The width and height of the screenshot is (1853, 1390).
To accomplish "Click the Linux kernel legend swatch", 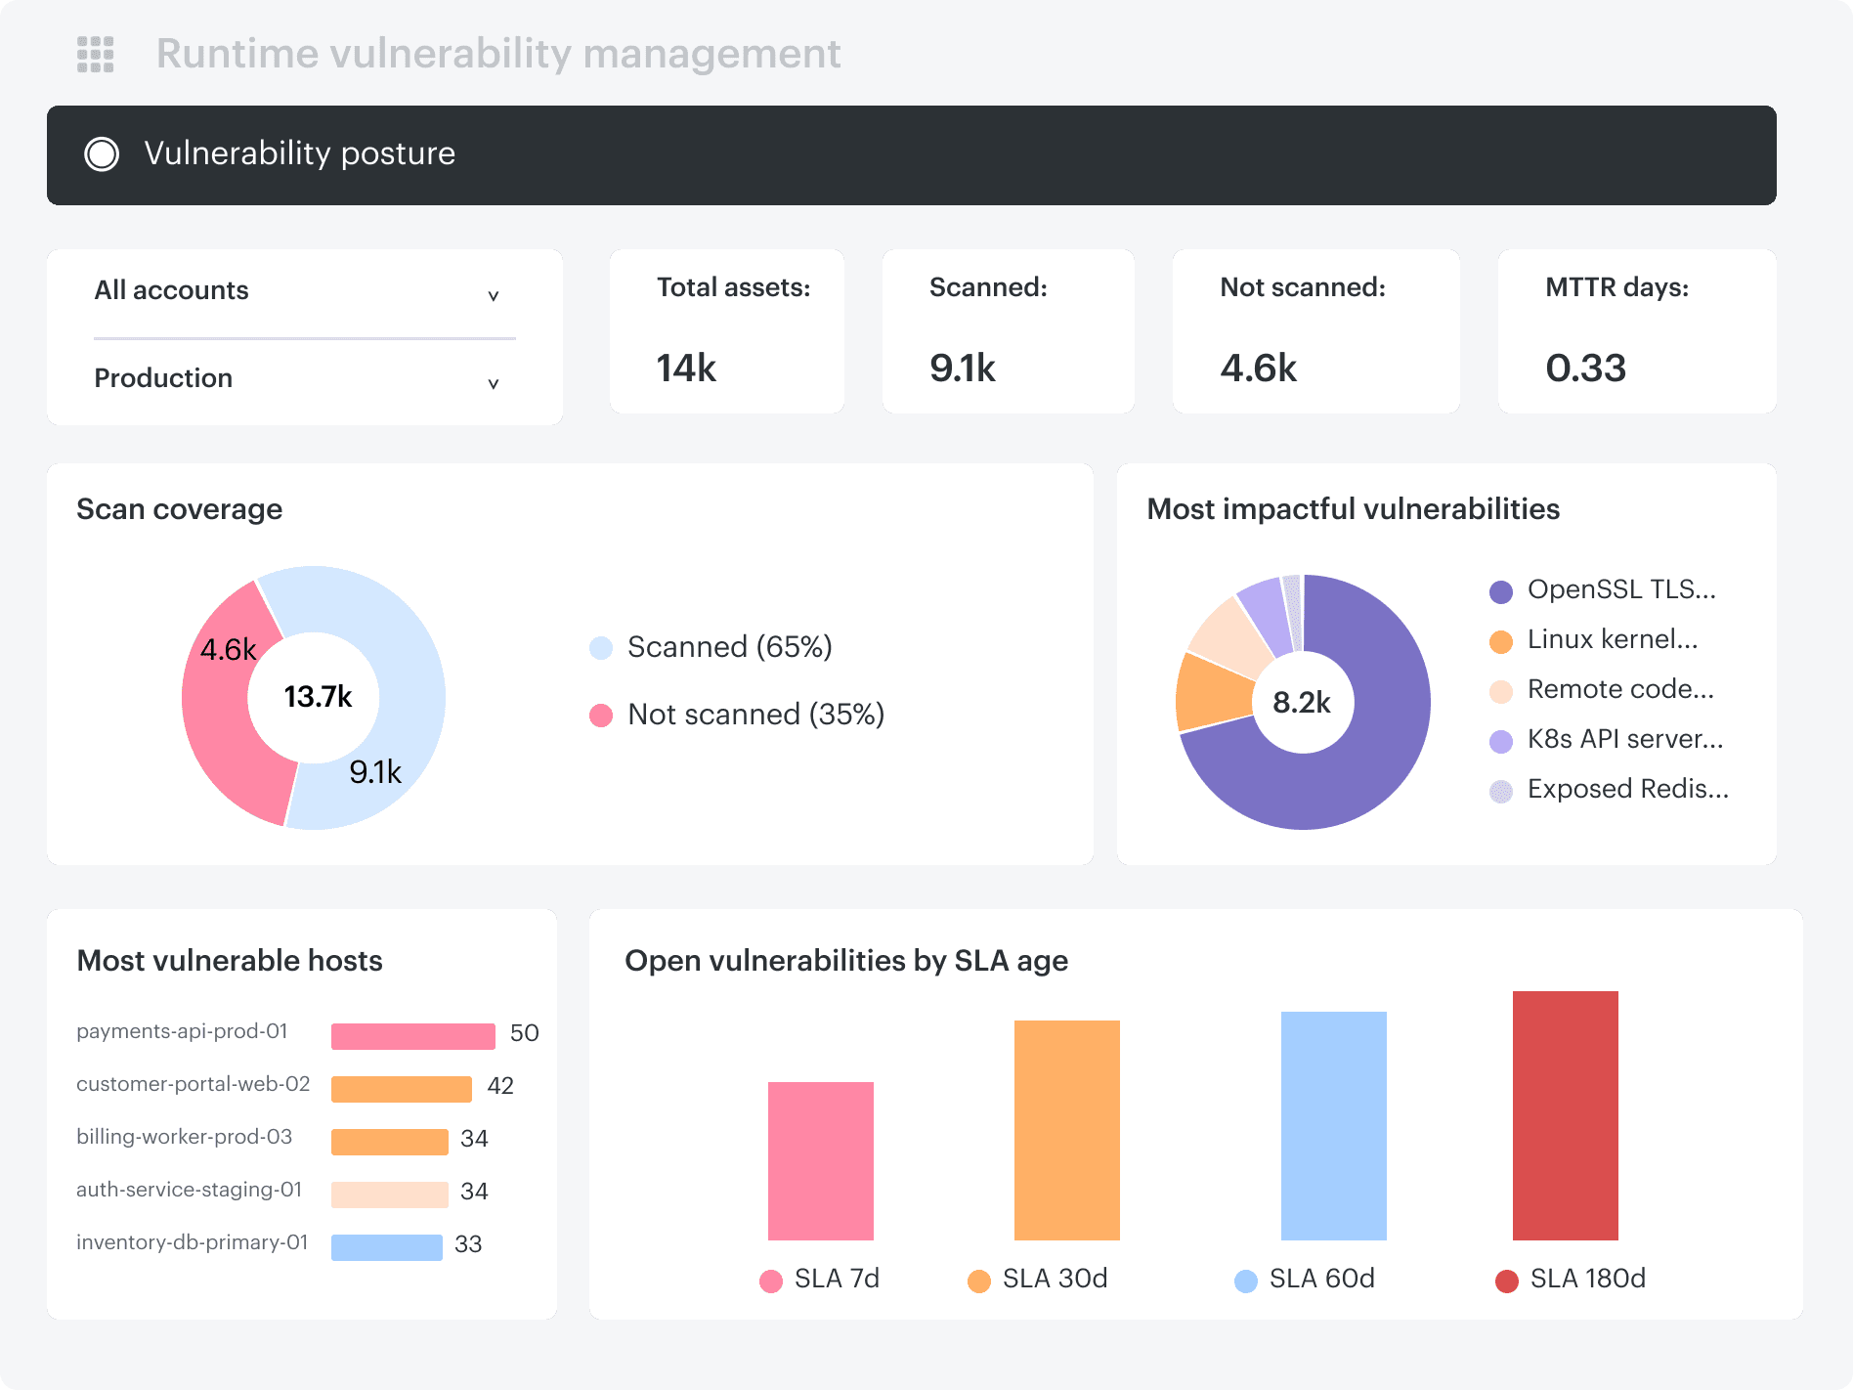I will tap(1501, 641).
